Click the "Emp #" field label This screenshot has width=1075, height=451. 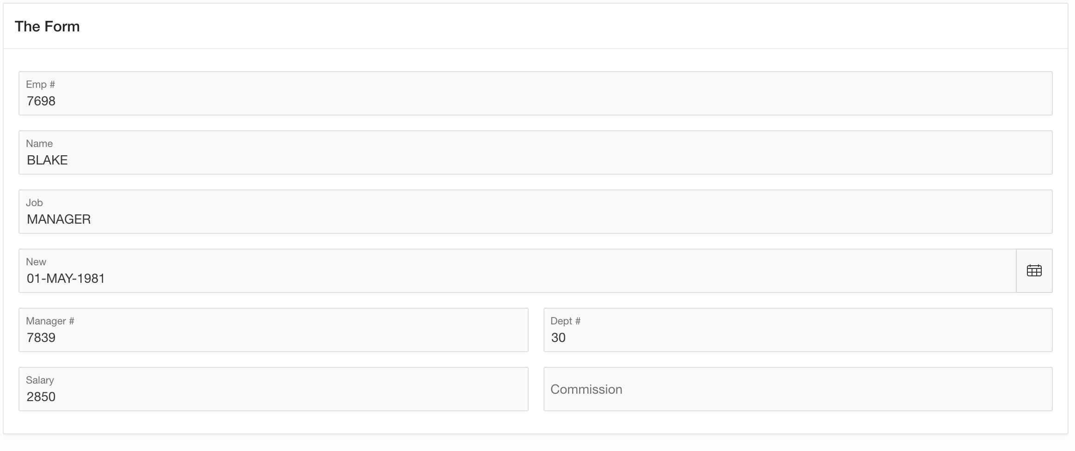point(40,84)
